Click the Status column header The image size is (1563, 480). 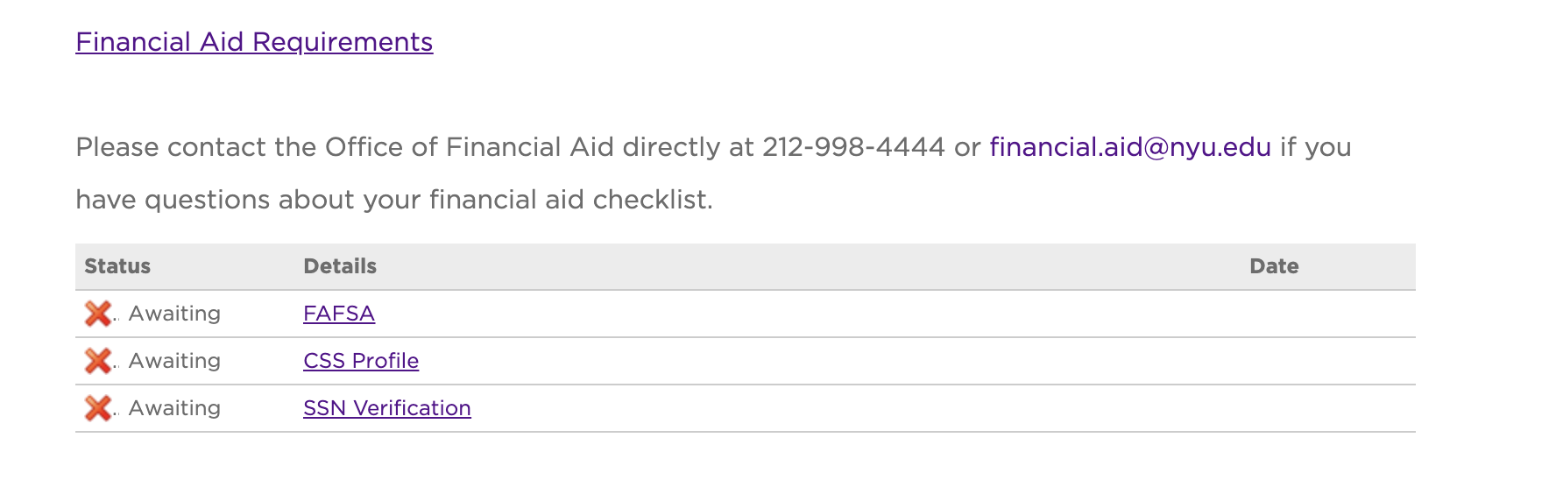117,266
